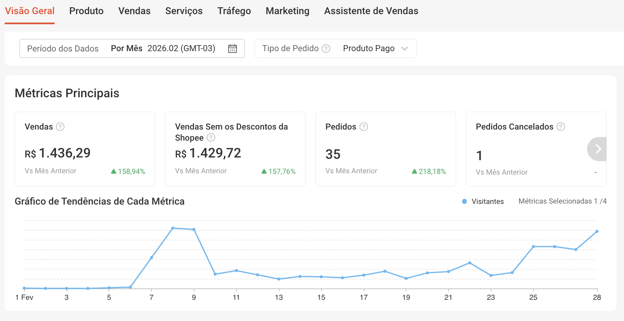Click the 157,76% growth indicator

(x=279, y=172)
